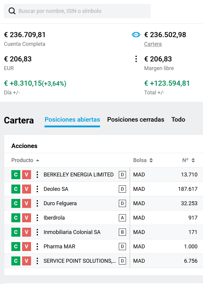Sort by Producto column arrow
Viewport: 203px width, 284px height.
pyautogui.click(x=38, y=160)
